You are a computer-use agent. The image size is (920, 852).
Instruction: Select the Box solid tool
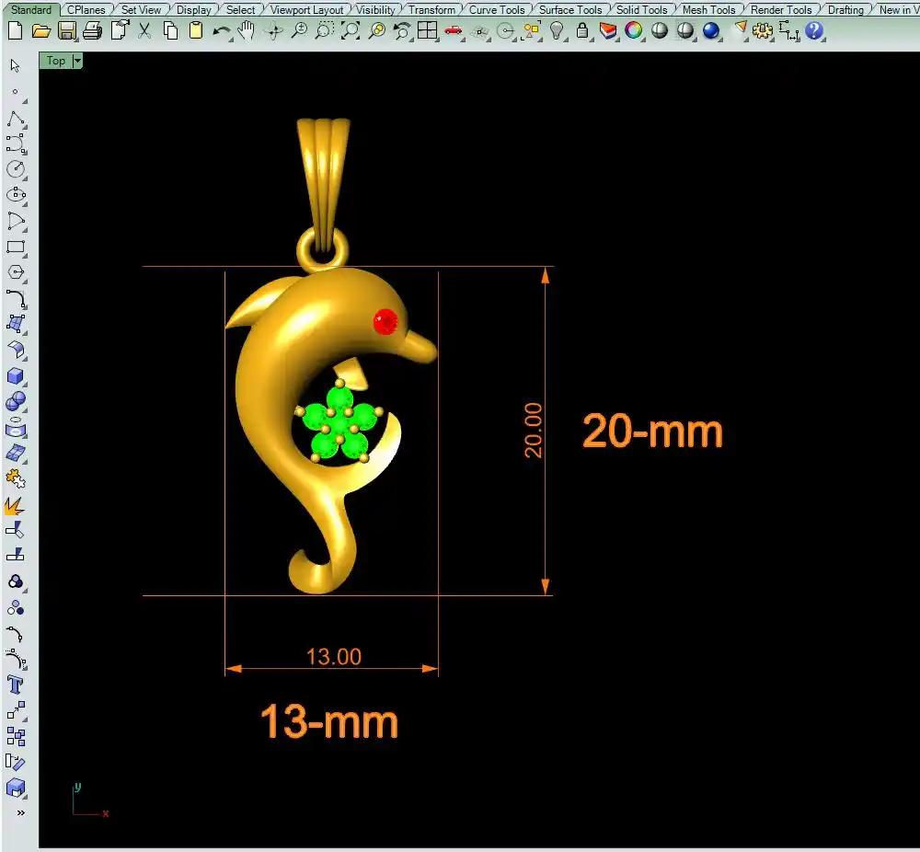(x=16, y=375)
